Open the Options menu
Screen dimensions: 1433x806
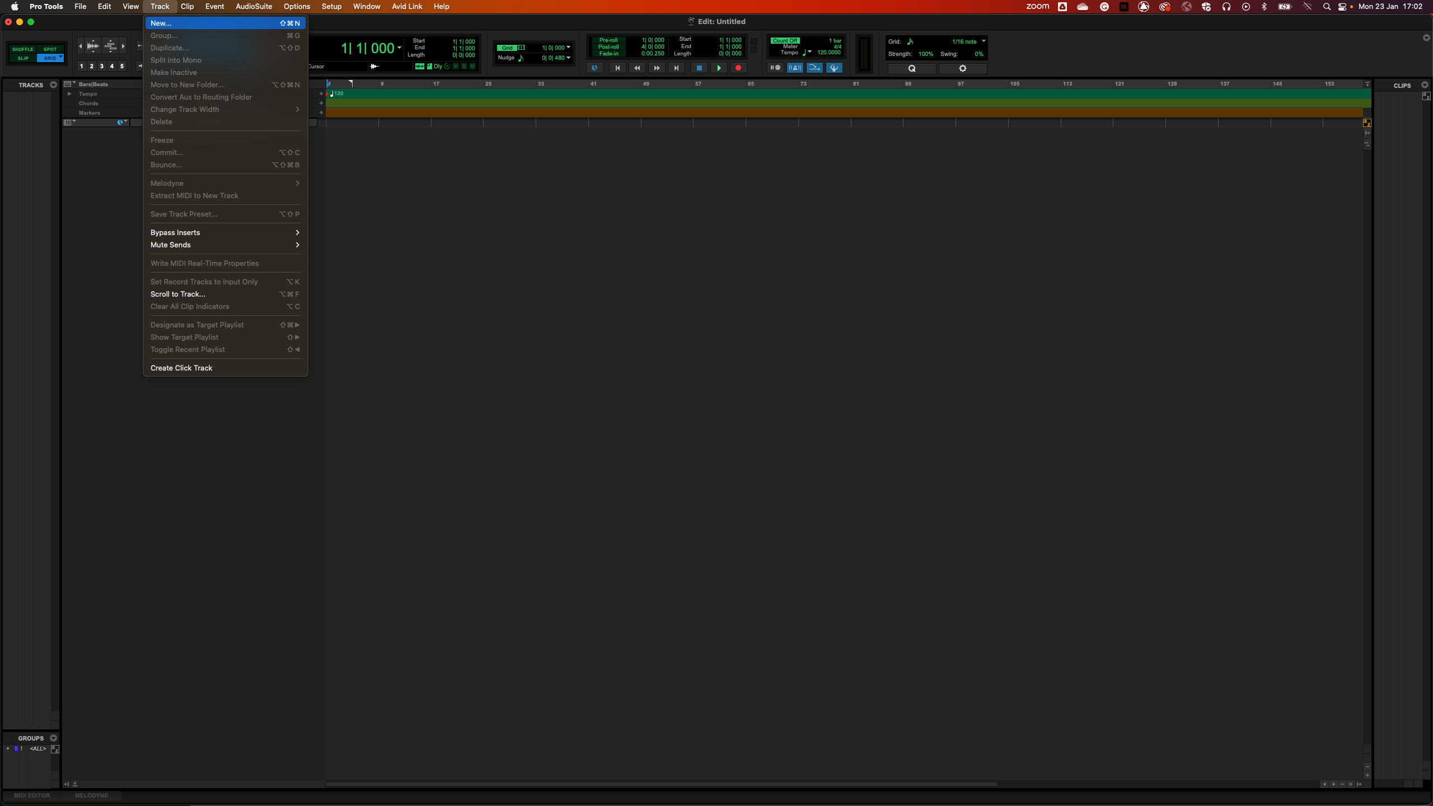(x=297, y=6)
